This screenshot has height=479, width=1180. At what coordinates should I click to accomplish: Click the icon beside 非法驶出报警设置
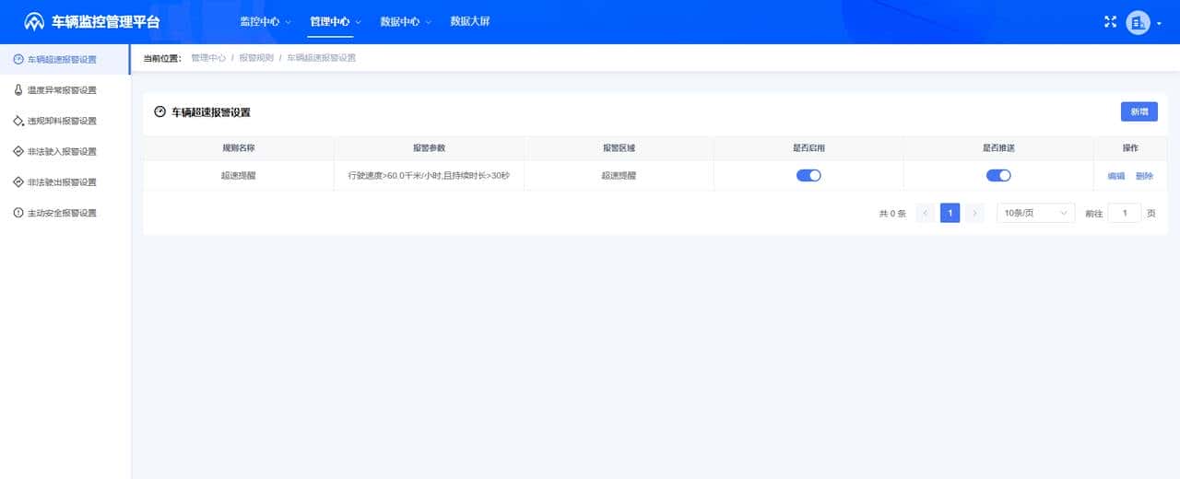18,181
